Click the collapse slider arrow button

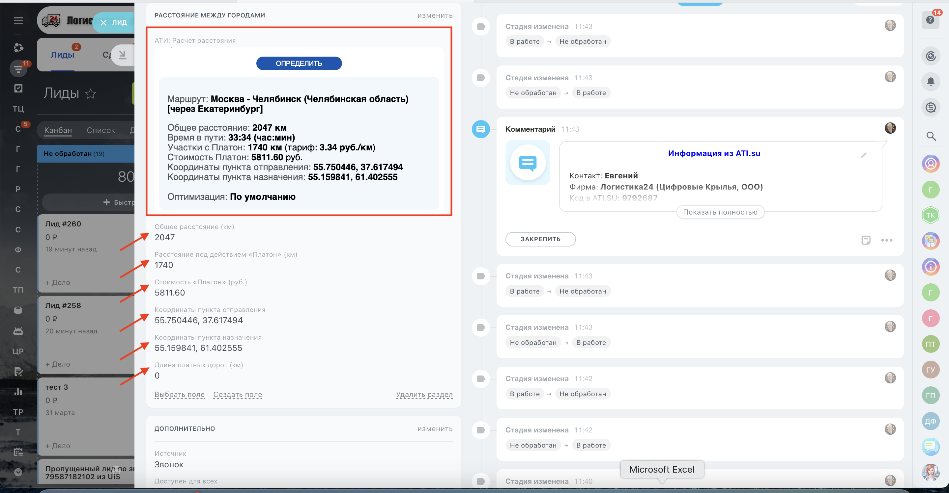[x=122, y=55]
